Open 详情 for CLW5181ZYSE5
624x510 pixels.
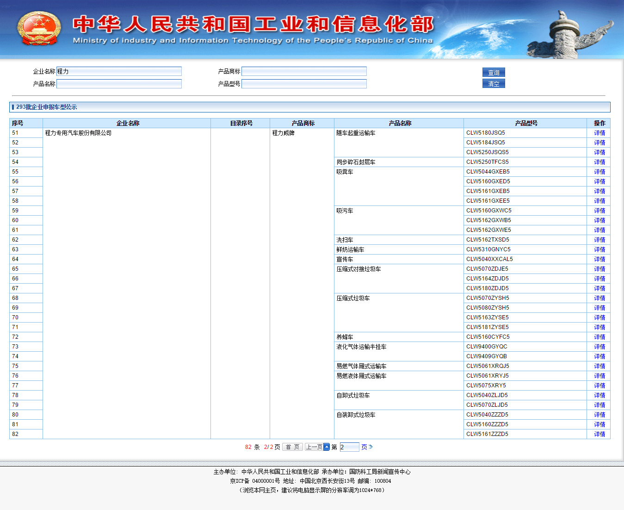coord(599,327)
